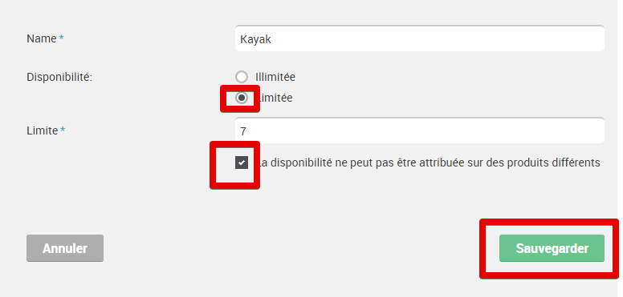Viewport: 623px width, 297px height.
Task: Click the checkbox's descriptive text label
Action: (x=430, y=163)
